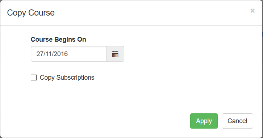The width and height of the screenshot is (263, 138).
Task: Click the 27/11/2016 date text
Action: (52, 54)
